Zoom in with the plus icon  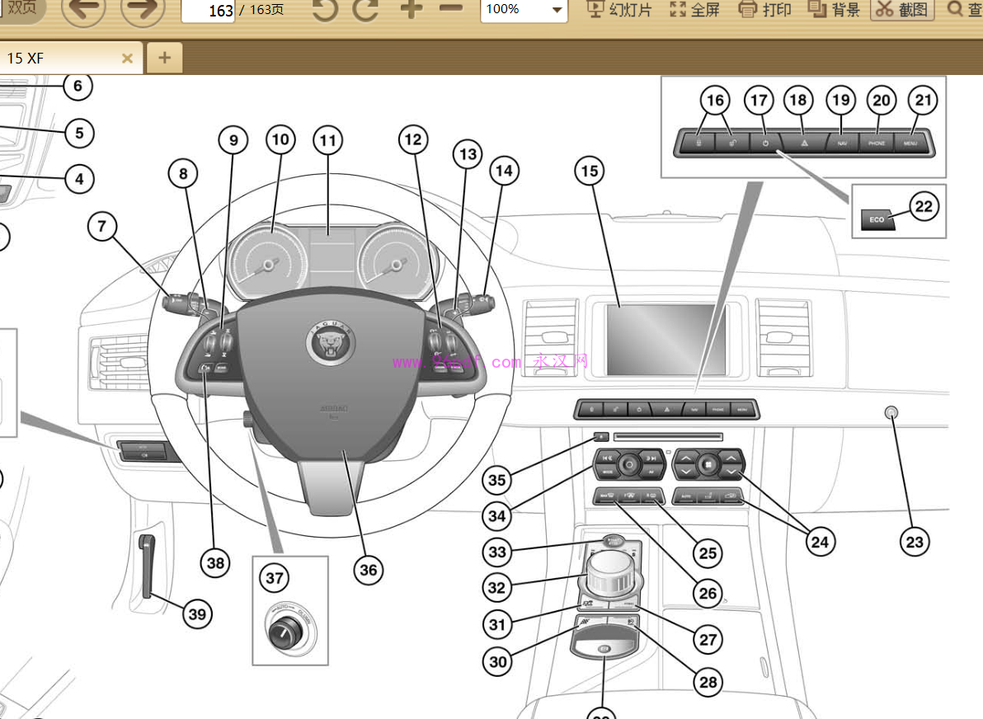tap(411, 10)
